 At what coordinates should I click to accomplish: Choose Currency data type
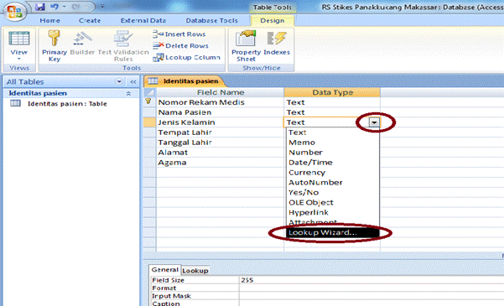(x=333, y=173)
